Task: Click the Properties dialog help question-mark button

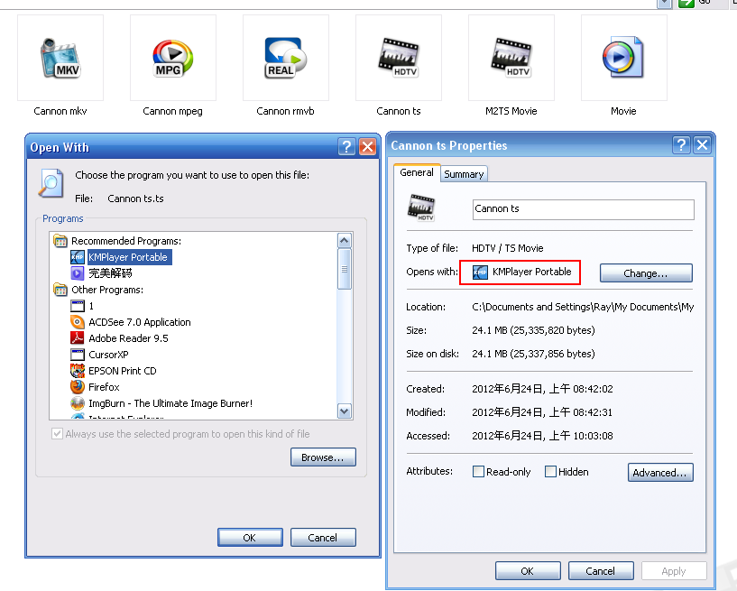Action: click(x=682, y=144)
